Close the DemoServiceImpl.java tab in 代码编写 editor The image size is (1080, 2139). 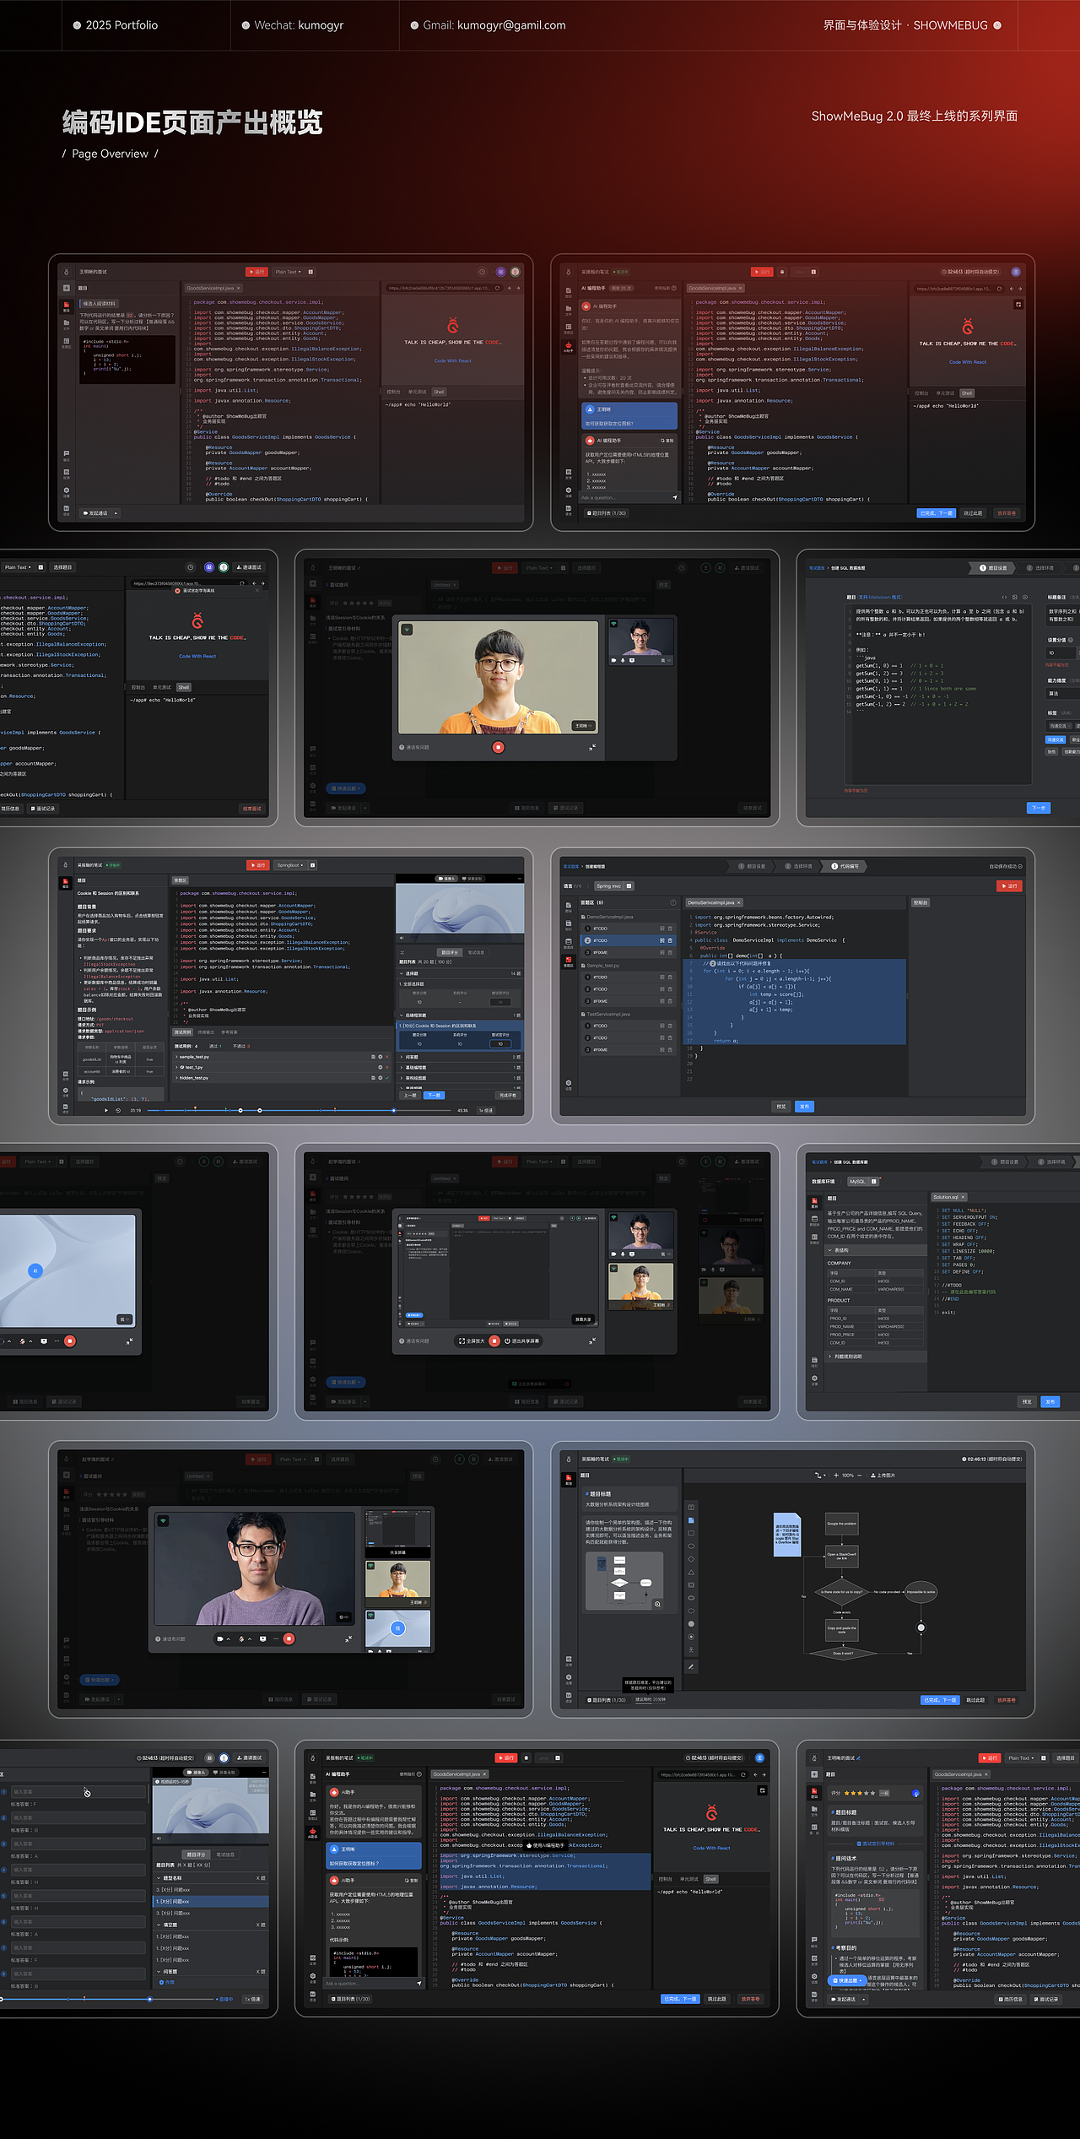pyautogui.click(x=738, y=902)
